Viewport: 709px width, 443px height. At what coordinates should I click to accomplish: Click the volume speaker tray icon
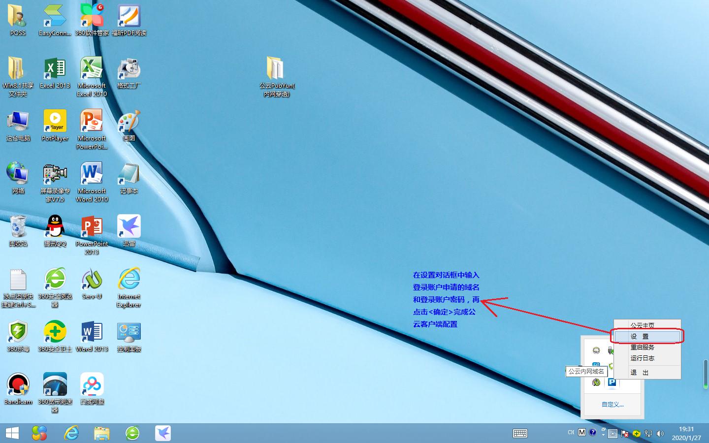click(x=660, y=433)
